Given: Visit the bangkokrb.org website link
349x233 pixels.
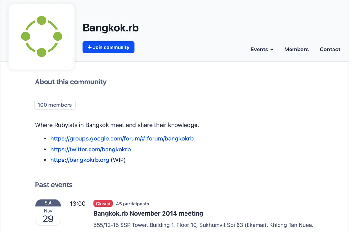Looking at the screenshot, I should tap(80, 160).
